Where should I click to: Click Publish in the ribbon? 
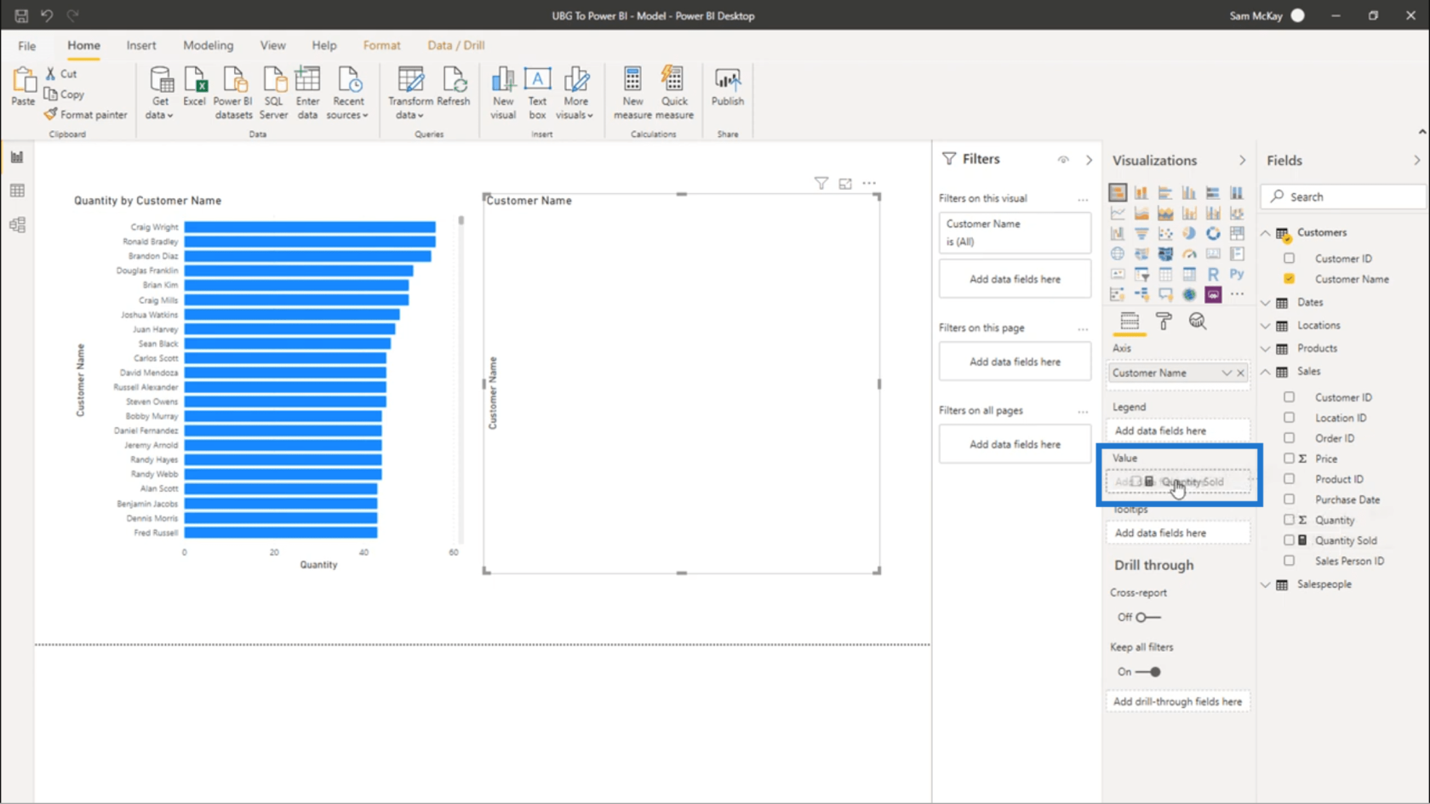pyautogui.click(x=728, y=87)
